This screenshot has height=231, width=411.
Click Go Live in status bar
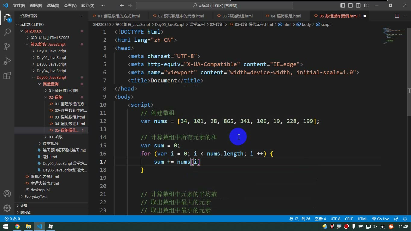click(x=381, y=219)
